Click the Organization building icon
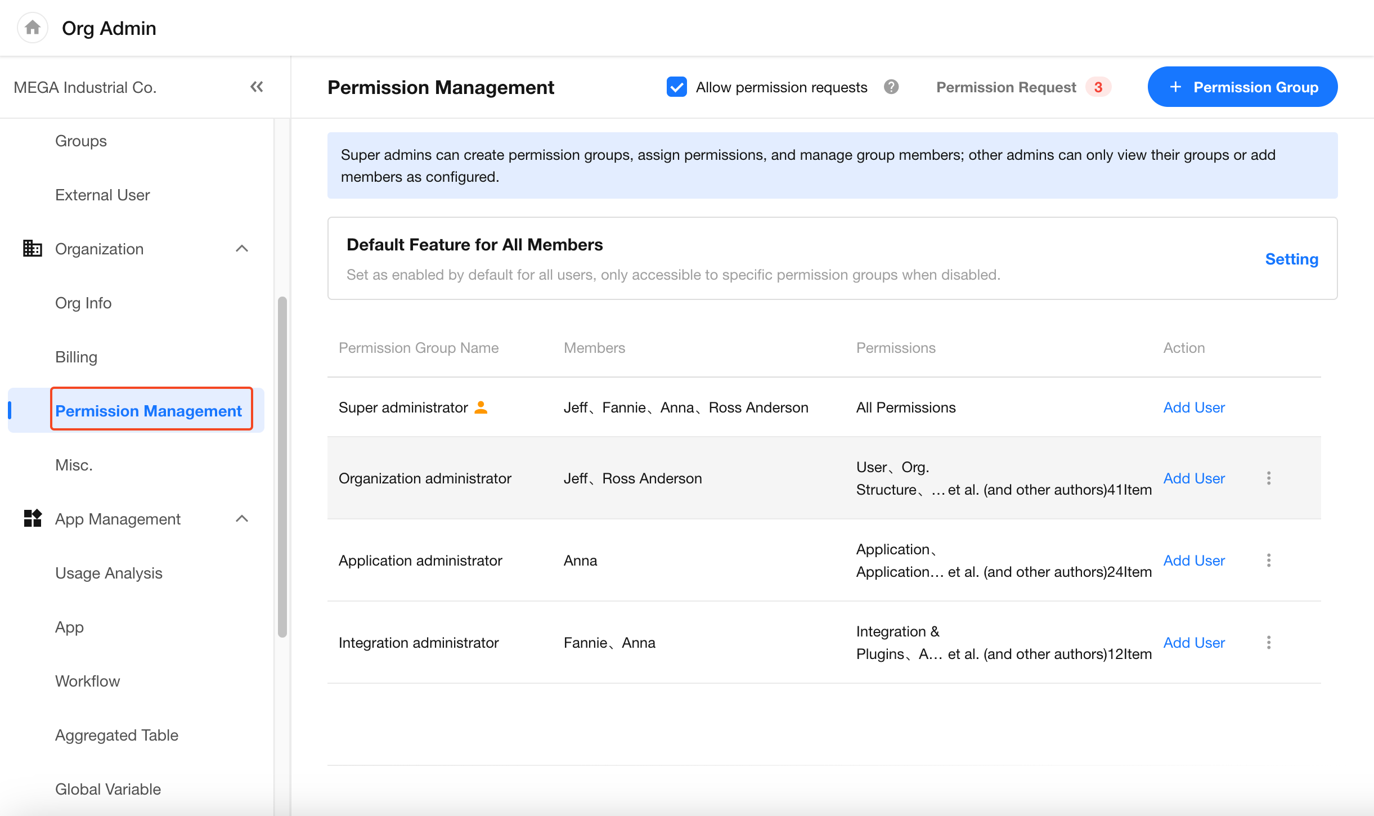 pyautogui.click(x=32, y=248)
